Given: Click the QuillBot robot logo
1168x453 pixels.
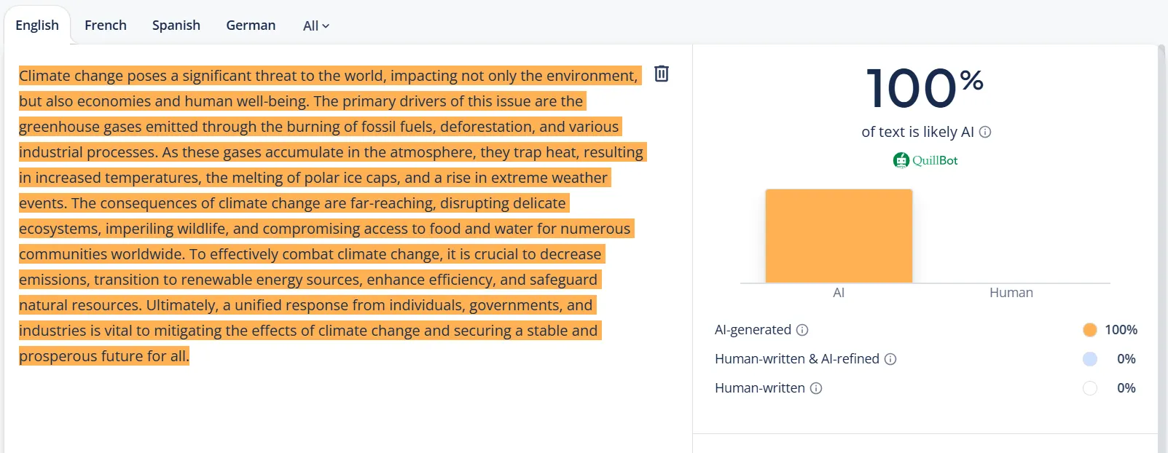Looking at the screenshot, I should [x=901, y=160].
